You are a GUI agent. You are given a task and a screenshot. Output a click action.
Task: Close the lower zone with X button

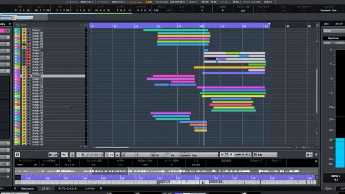click(15, 188)
